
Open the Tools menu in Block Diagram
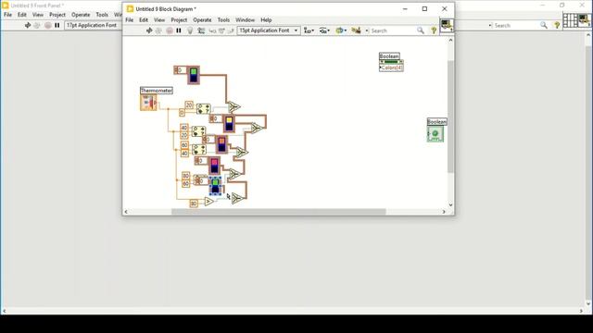[223, 19]
